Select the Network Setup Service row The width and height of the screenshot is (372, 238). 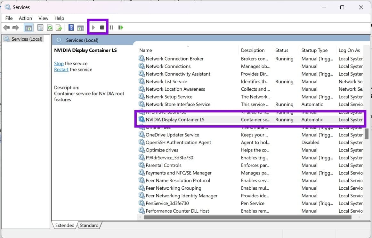point(251,96)
